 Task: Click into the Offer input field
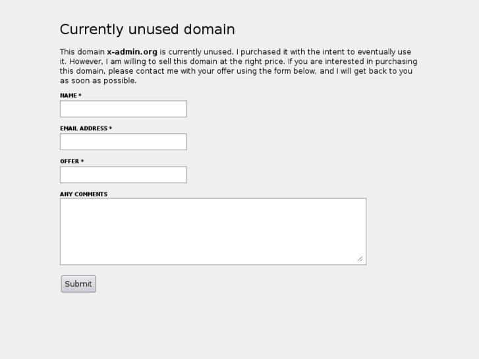coord(123,175)
